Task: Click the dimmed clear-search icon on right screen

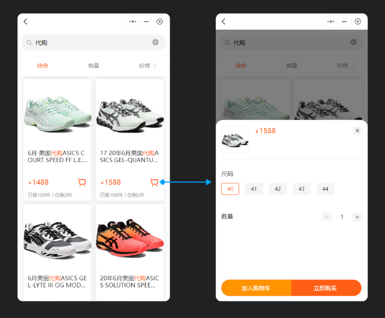Action: click(x=353, y=42)
